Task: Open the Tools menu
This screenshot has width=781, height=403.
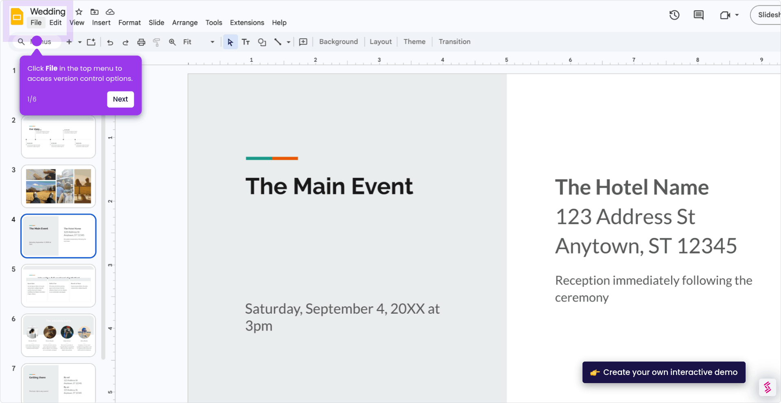Action: [x=214, y=23]
